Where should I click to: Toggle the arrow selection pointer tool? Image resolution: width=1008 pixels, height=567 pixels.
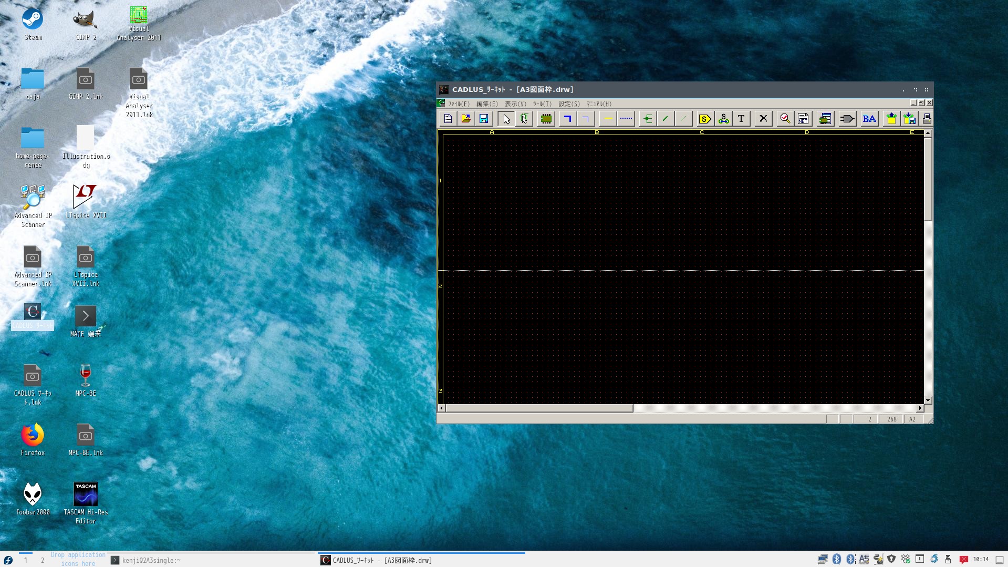pyautogui.click(x=506, y=119)
